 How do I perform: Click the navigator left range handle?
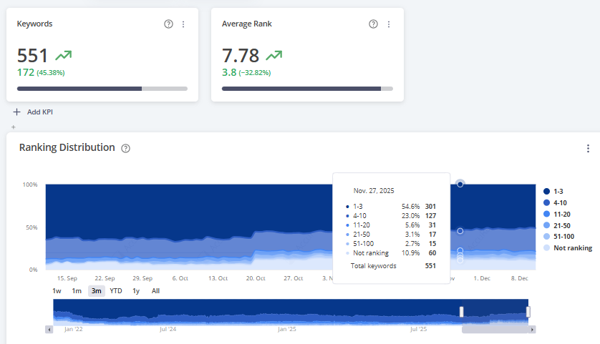(462, 312)
